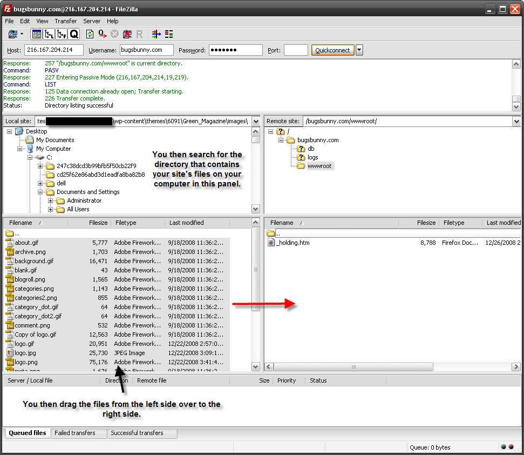This screenshot has width=524, height=455.
Task: Select the cd25f62e86abd3d1eadfa8ba82b8 folder
Action: point(100,175)
